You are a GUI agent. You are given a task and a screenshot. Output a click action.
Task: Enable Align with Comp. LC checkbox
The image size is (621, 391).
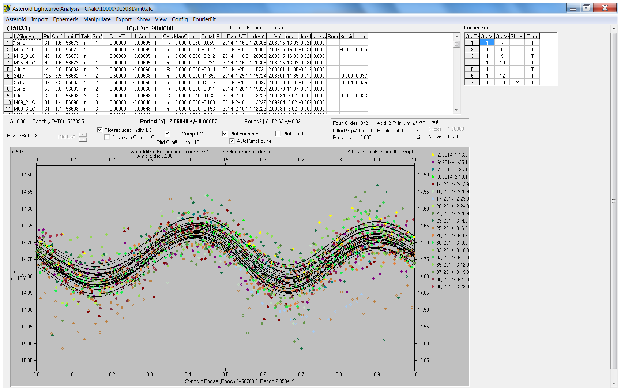pyautogui.click(x=107, y=137)
